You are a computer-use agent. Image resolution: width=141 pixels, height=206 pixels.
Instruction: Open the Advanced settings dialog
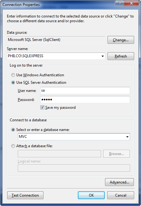coord(119,182)
